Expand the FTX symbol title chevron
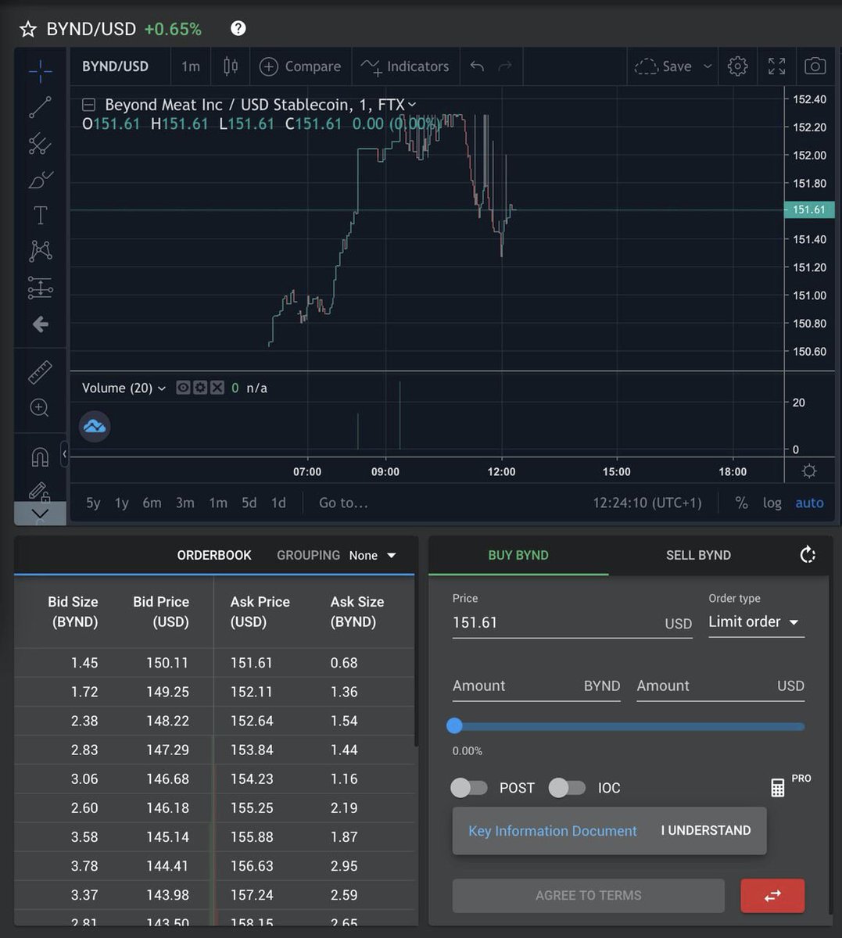This screenshot has height=938, width=842. coord(412,105)
